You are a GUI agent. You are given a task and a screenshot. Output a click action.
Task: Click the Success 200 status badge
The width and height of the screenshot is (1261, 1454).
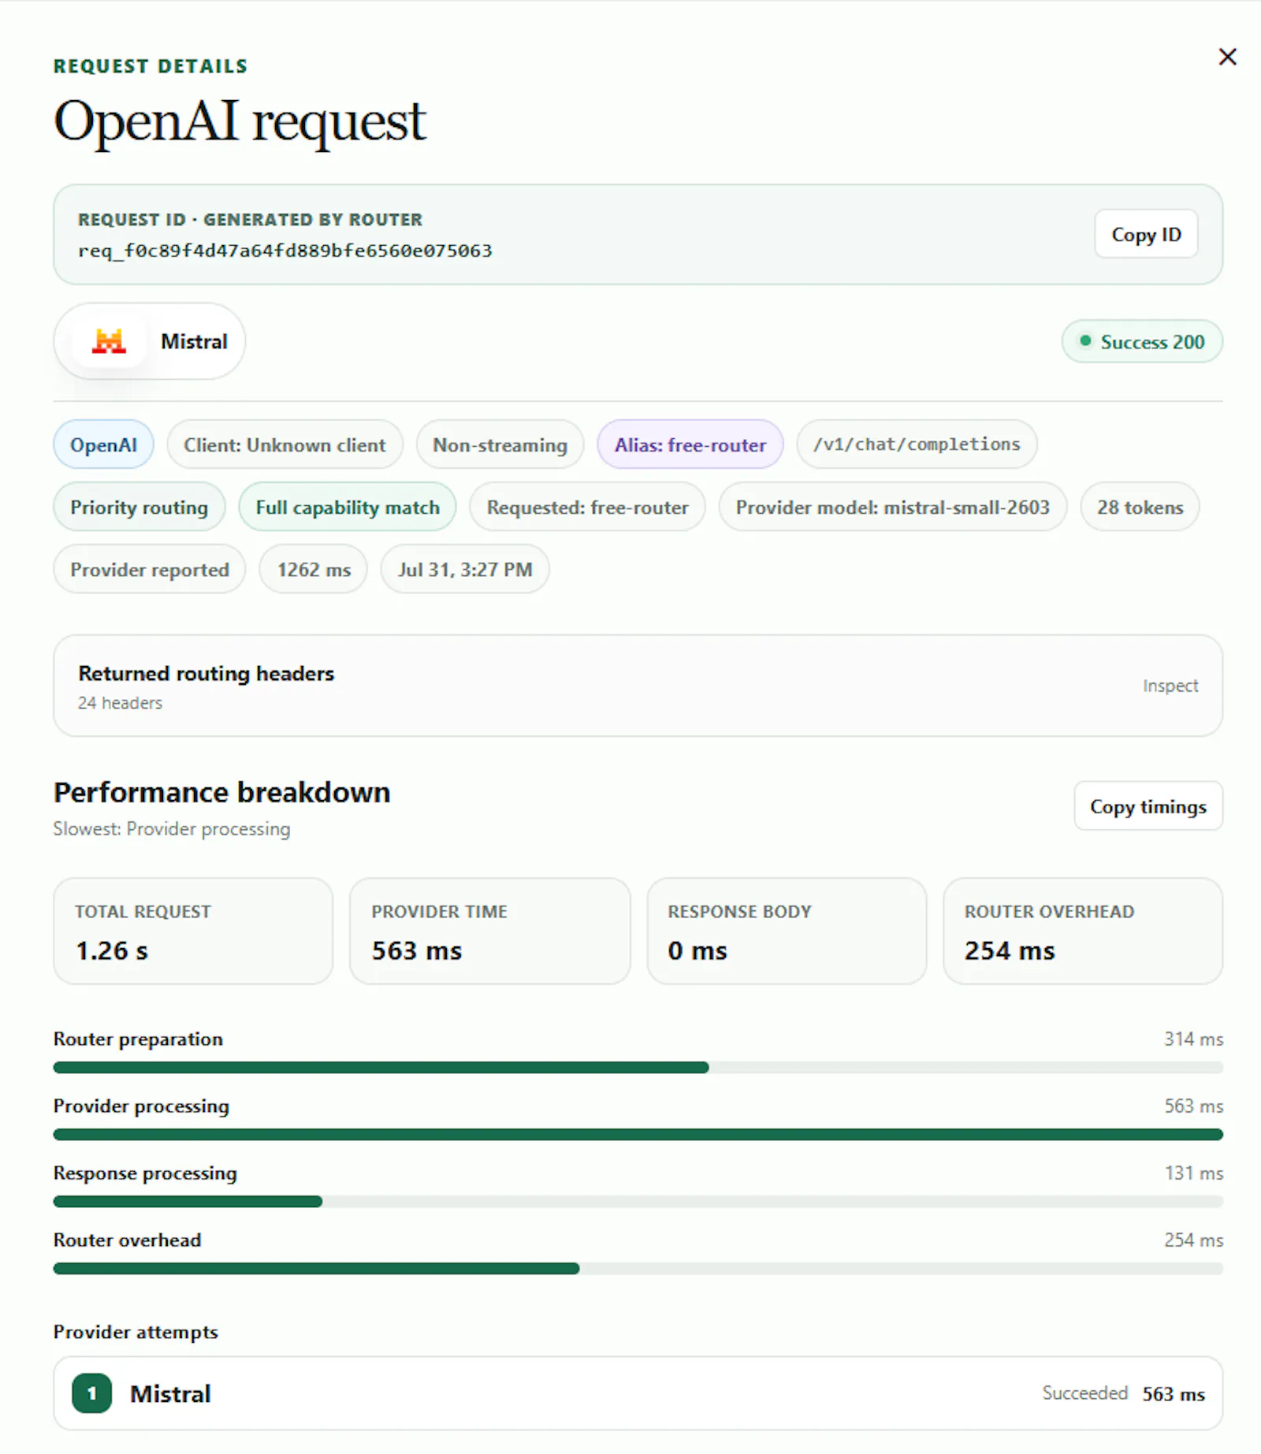[1142, 341]
